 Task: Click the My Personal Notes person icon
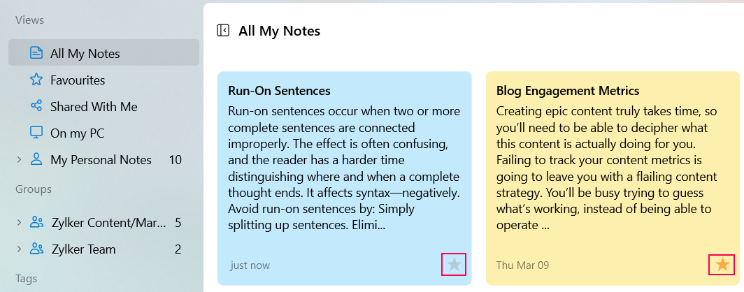(36, 160)
